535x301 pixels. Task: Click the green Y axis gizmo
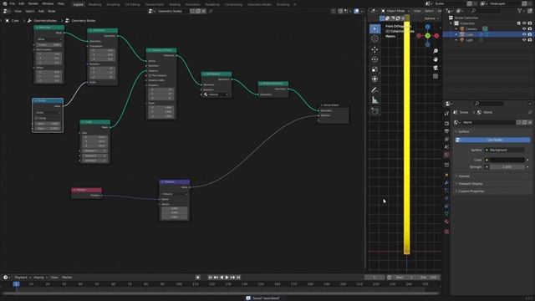[x=427, y=36]
